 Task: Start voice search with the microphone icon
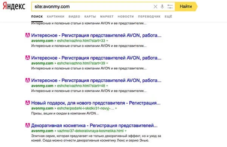coord(162,6)
